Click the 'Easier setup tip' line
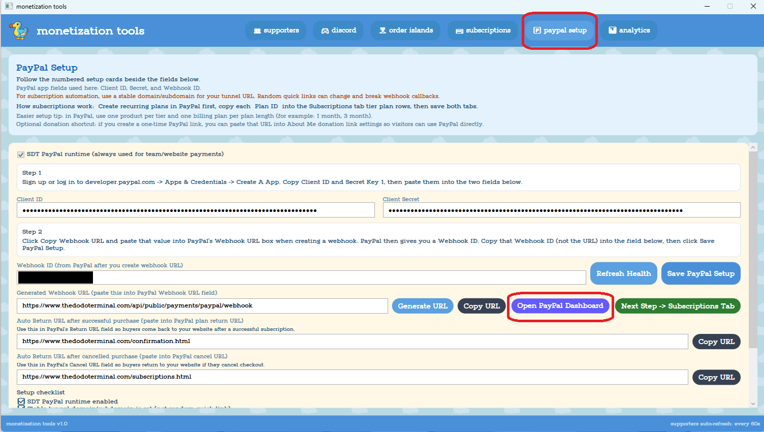The width and height of the screenshot is (764, 432). 194,116
